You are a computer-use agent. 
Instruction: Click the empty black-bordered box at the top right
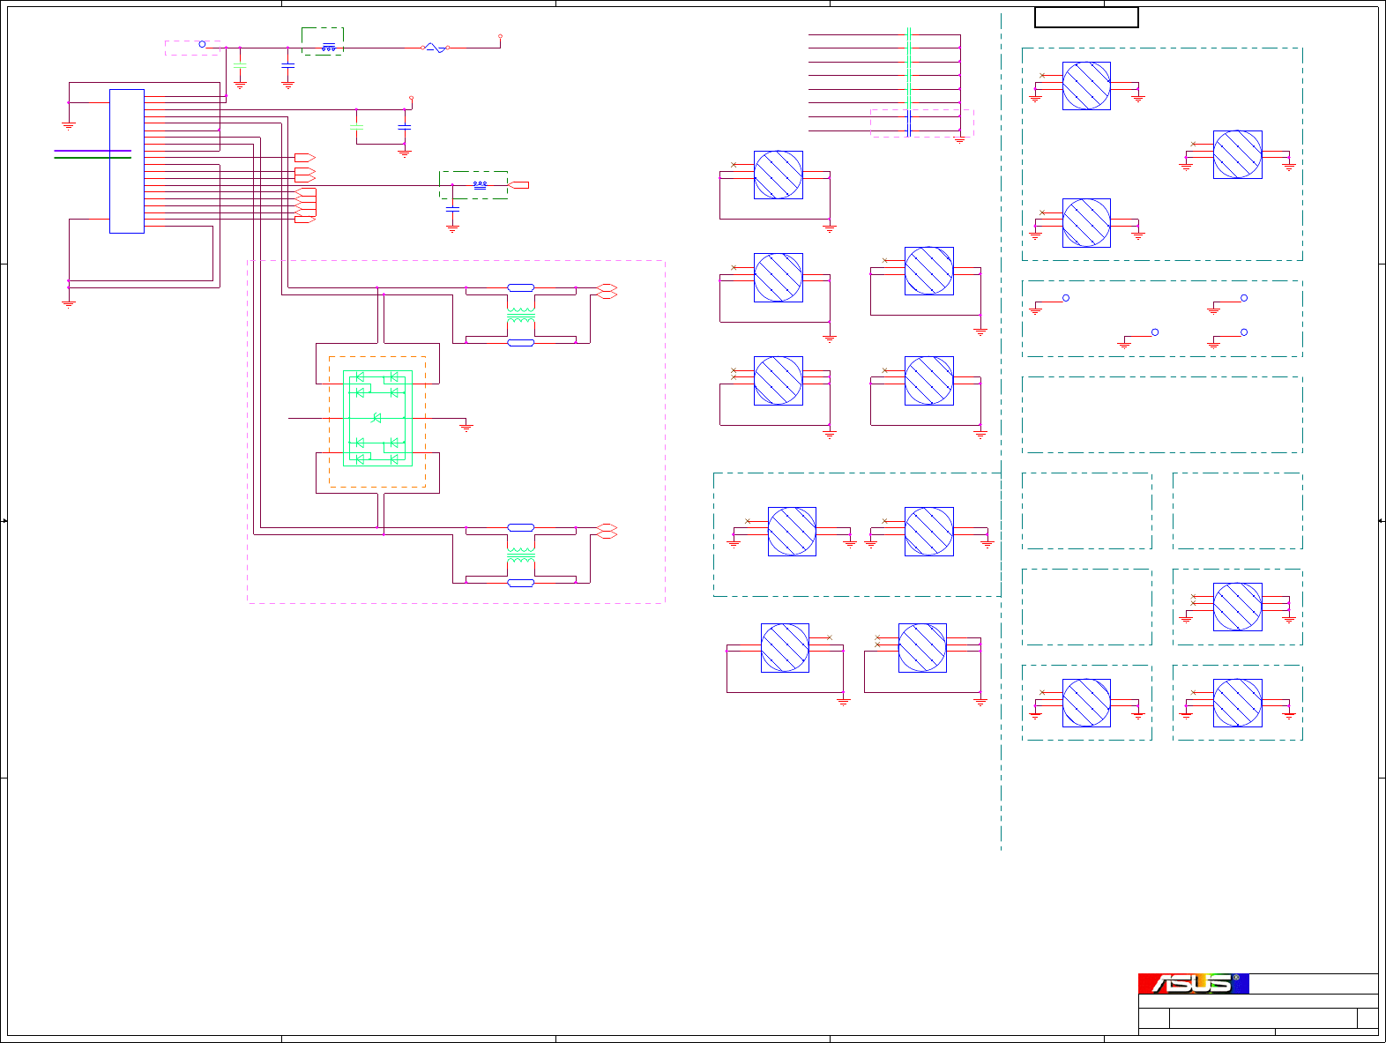1086,18
